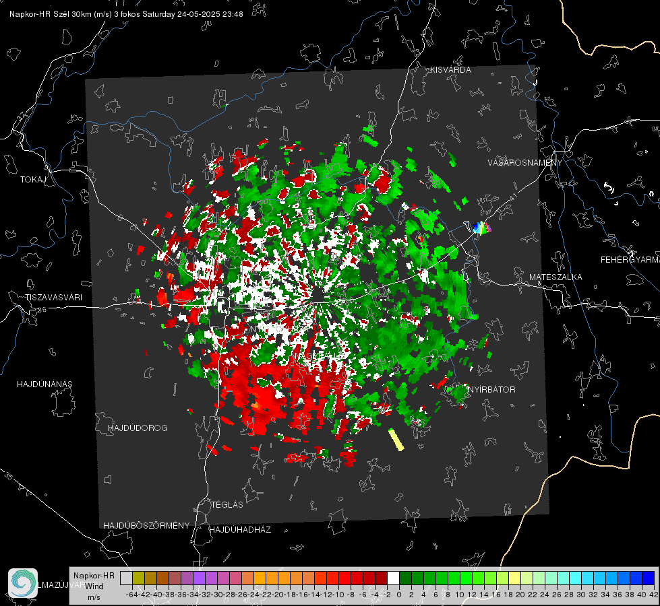Image resolution: width=660 pixels, height=606 pixels.
Task: Click the Wind label in the legend
Action: pos(94,586)
